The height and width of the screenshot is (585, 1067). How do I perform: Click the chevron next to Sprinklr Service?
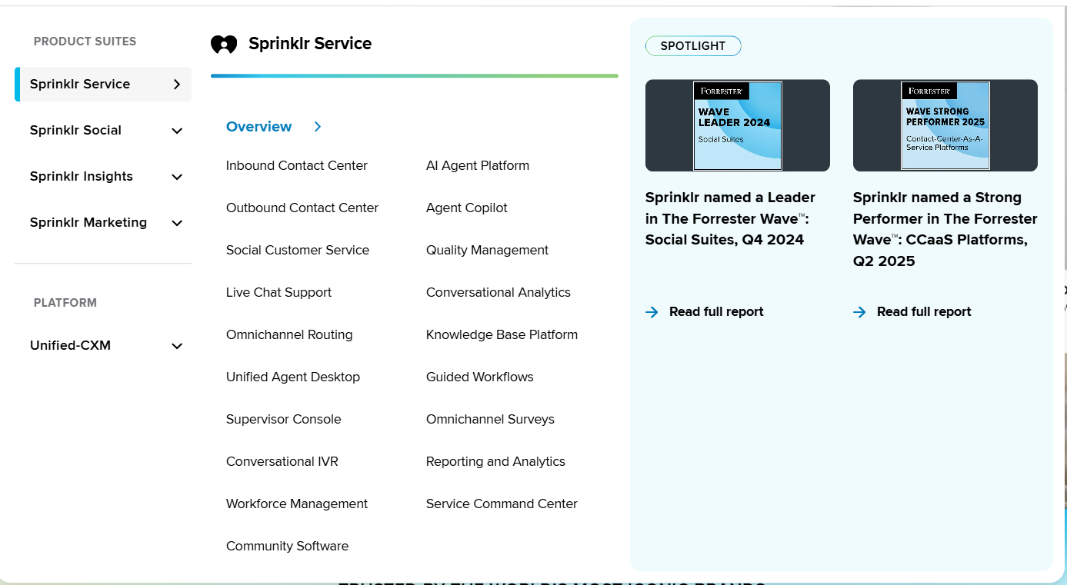point(177,85)
